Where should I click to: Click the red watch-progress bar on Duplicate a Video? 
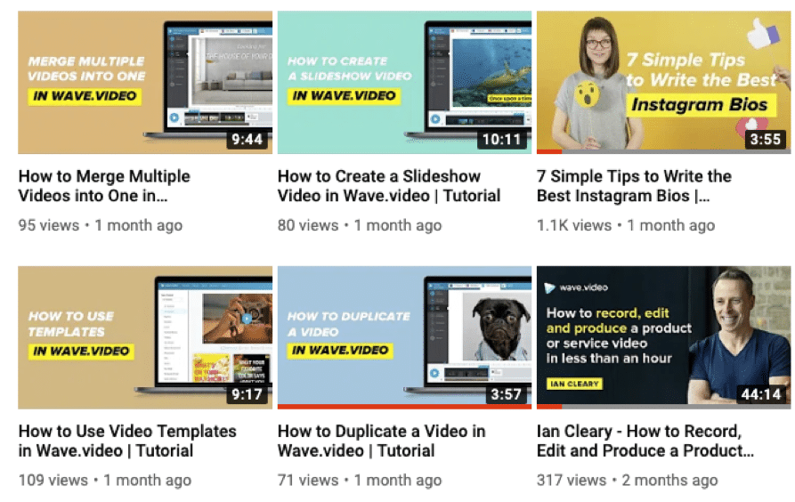(x=404, y=407)
